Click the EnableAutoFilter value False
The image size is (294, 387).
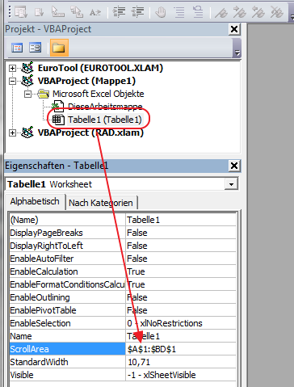pos(137,259)
